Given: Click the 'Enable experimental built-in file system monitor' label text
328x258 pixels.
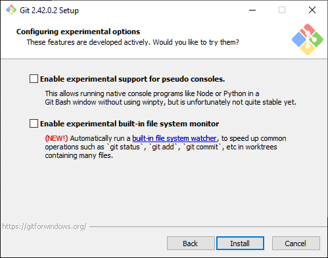Looking at the screenshot, I should tap(129, 124).
